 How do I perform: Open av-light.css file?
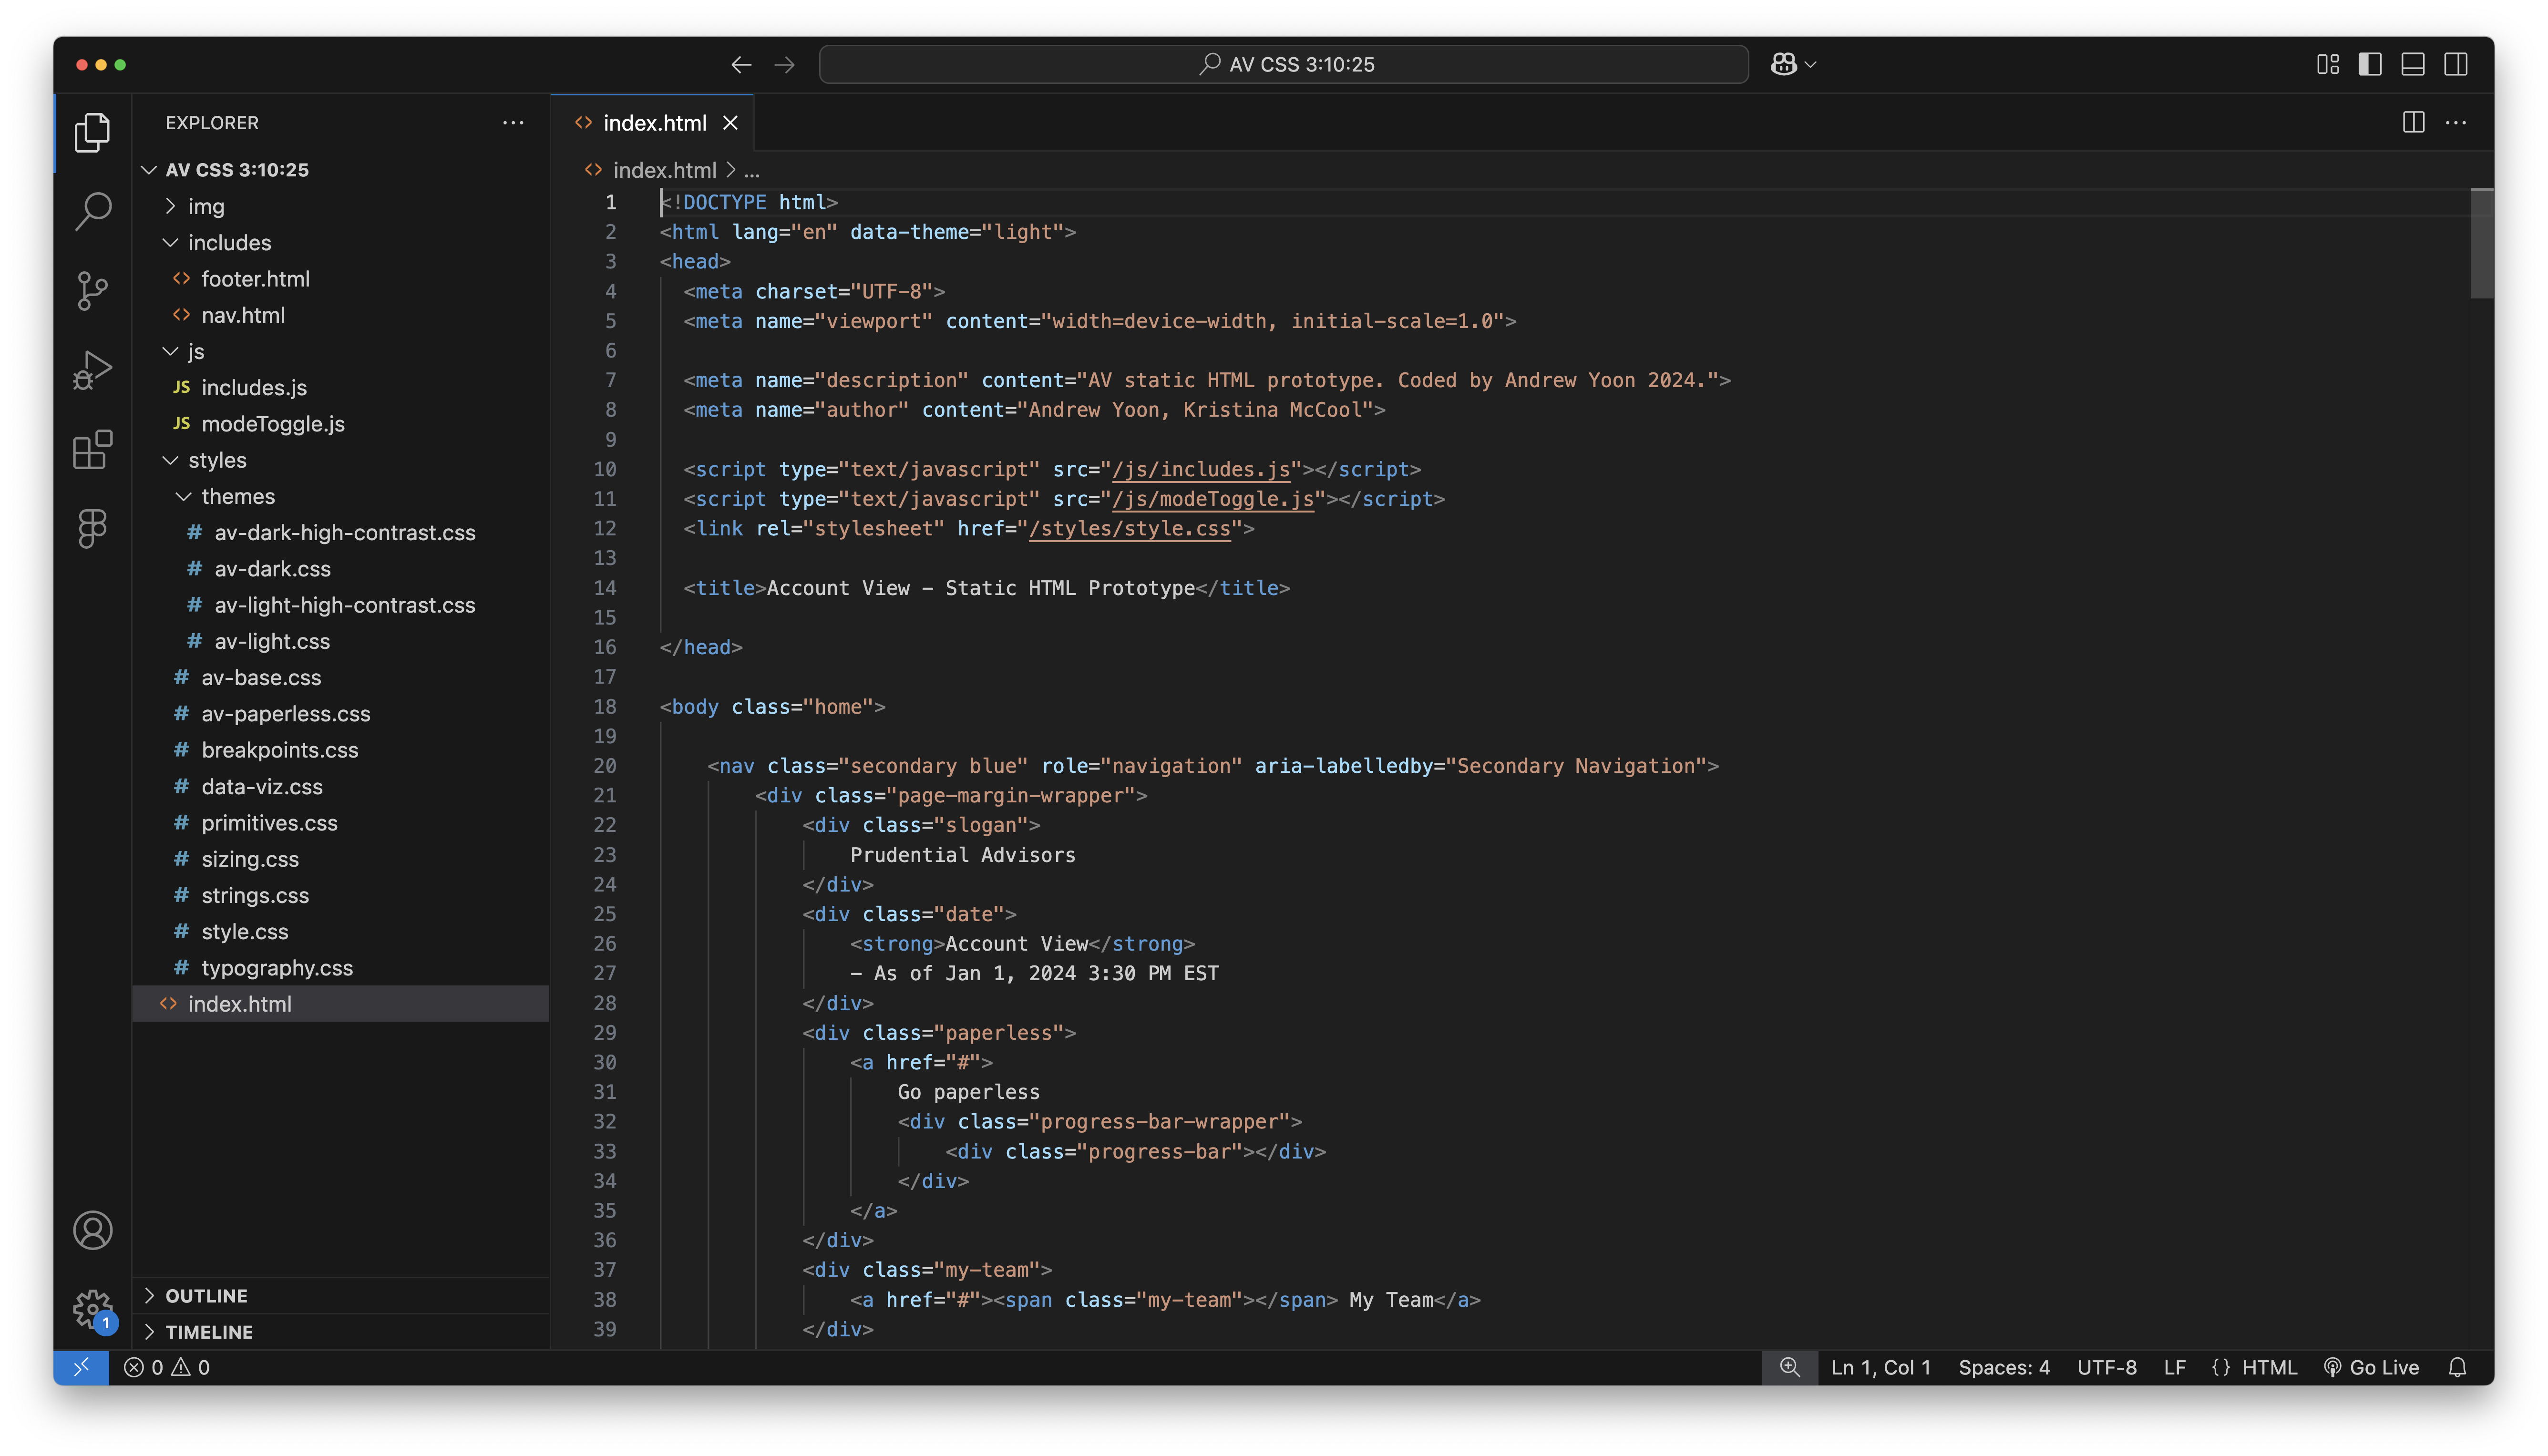click(x=341, y=641)
